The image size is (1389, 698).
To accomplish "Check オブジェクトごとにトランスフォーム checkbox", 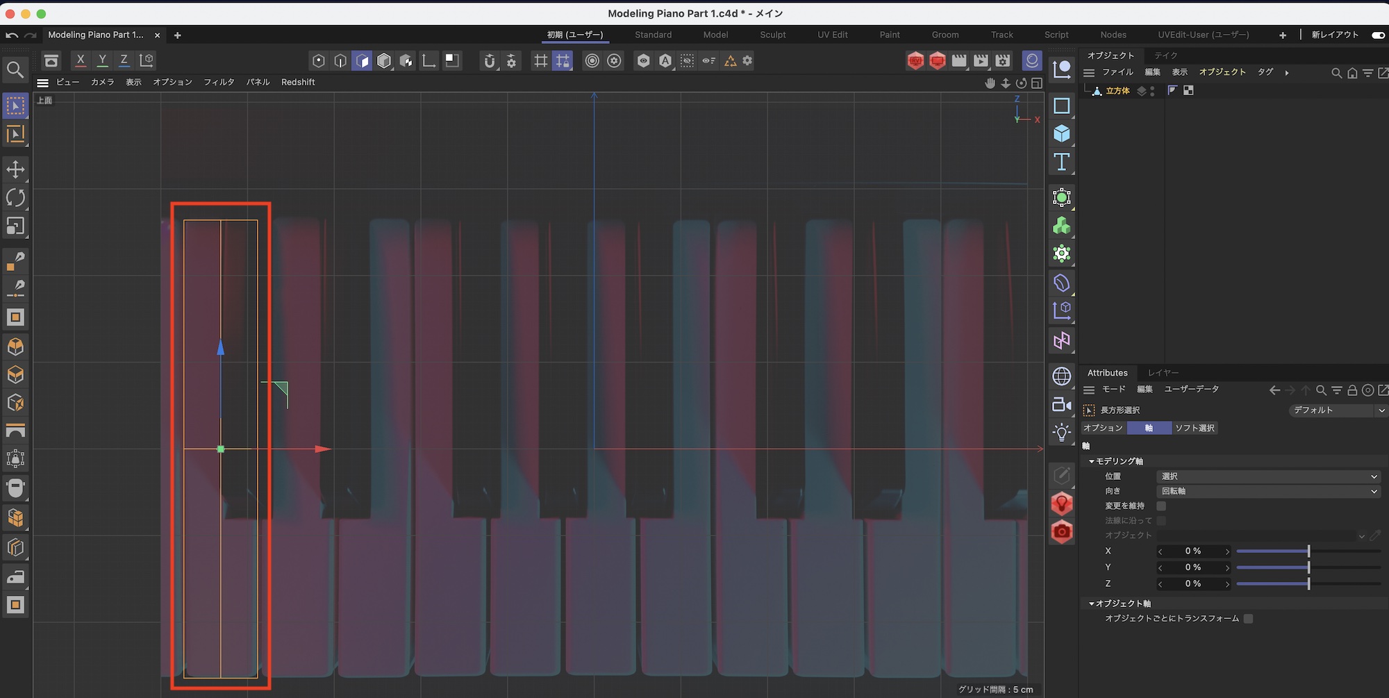I will click(1248, 618).
